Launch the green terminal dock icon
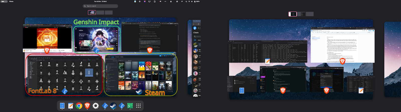 pos(130,106)
